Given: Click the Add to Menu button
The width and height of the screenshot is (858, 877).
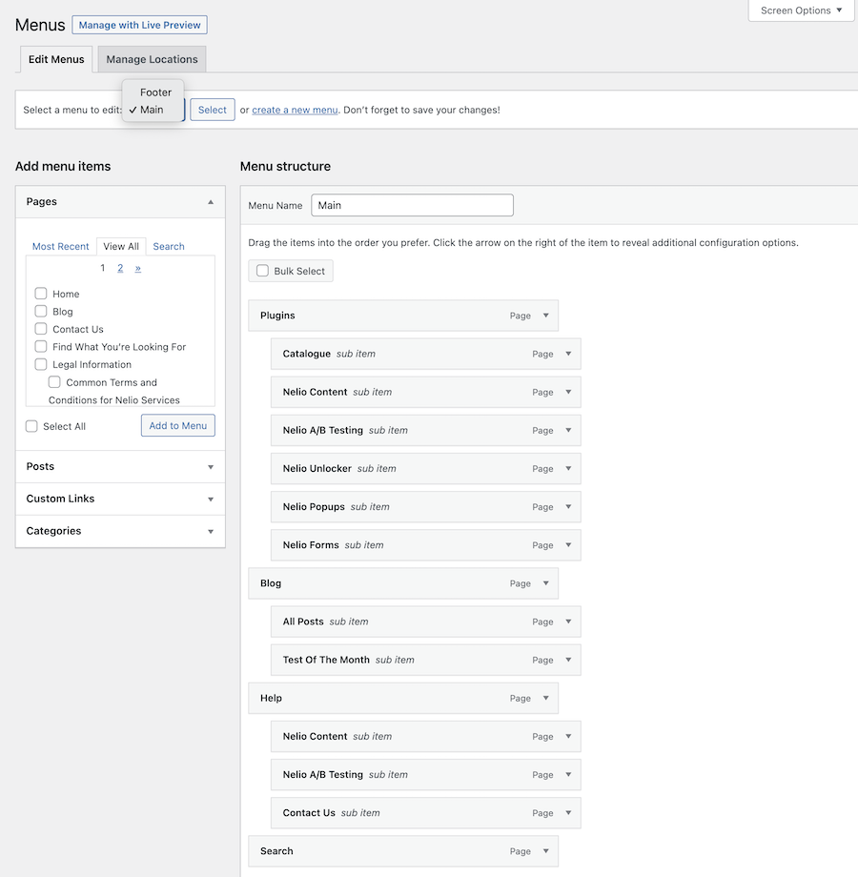Looking at the screenshot, I should (178, 426).
